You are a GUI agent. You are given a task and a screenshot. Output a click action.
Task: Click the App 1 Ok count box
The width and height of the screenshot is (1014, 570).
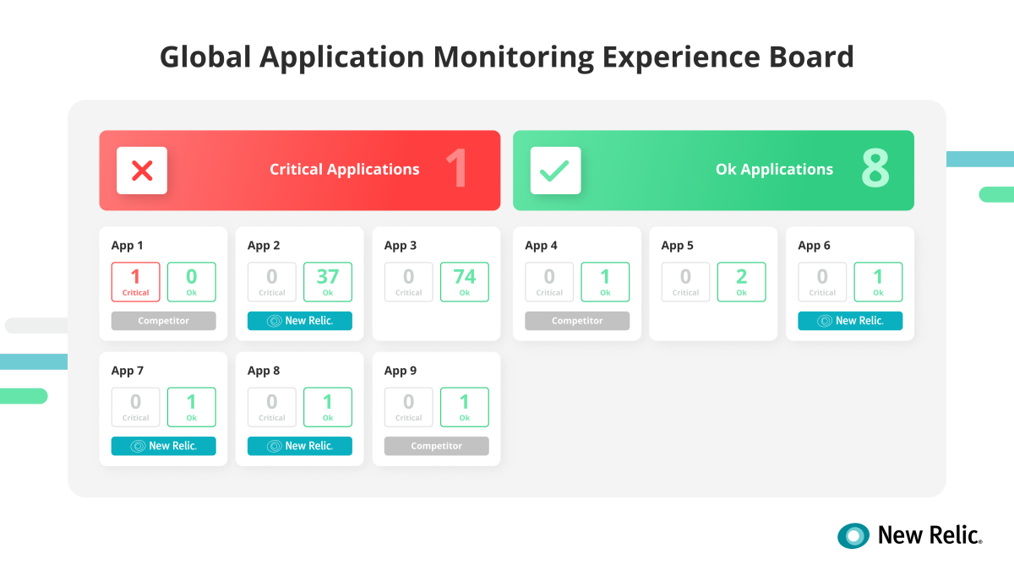click(x=191, y=282)
